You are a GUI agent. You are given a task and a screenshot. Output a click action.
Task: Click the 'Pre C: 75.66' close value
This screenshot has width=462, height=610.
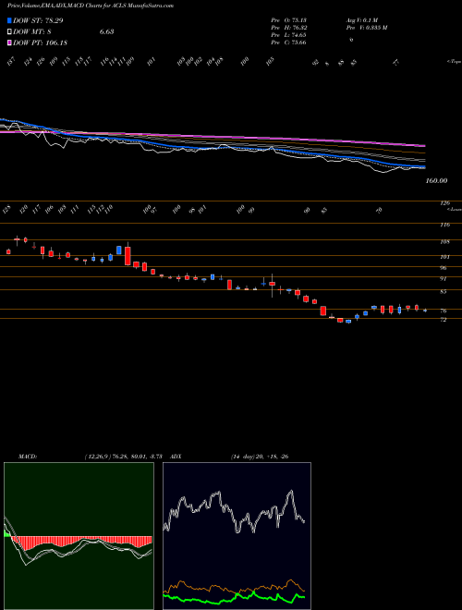click(x=289, y=42)
